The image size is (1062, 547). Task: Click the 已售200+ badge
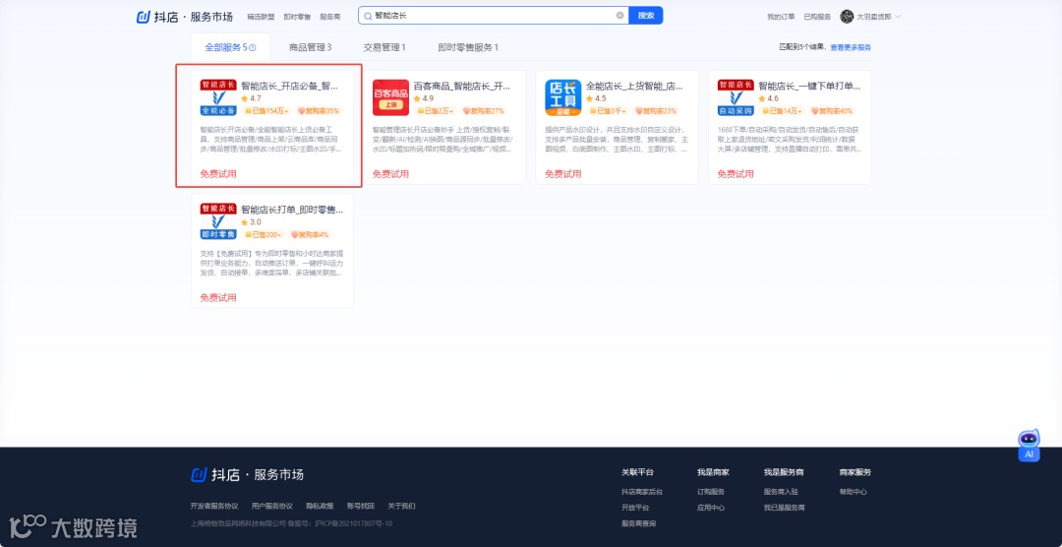(264, 234)
